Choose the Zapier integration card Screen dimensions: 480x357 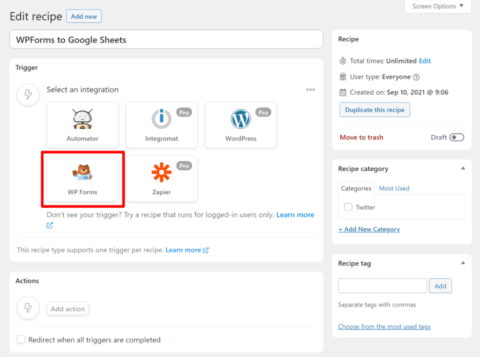click(x=162, y=179)
